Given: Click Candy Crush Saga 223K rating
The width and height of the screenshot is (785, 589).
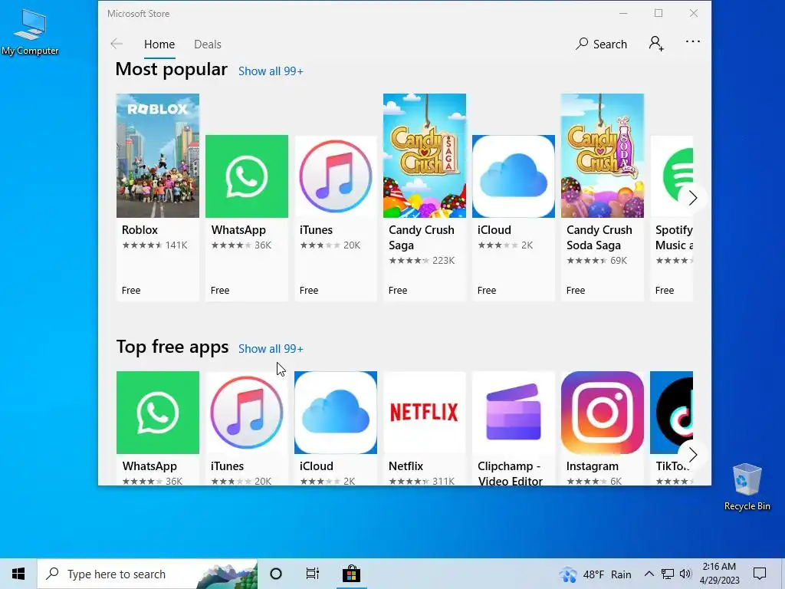Looking at the screenshot, I should click(422, 261).
